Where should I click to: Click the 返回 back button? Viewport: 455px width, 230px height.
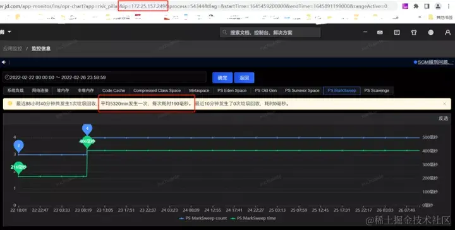tap(244, 78)
